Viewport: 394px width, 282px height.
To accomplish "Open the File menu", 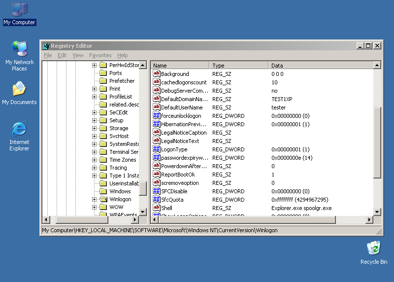I will pos(48,55).
